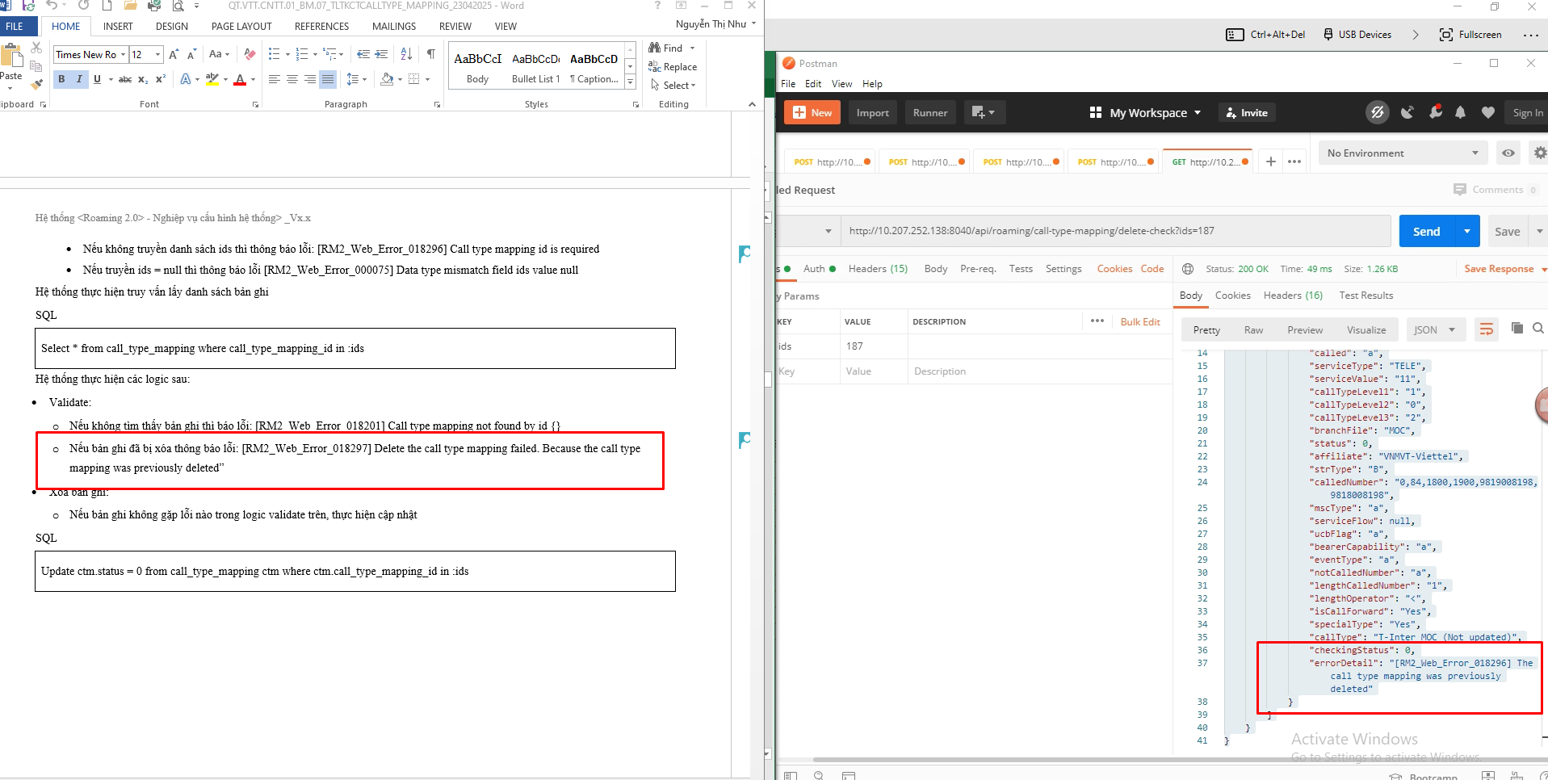This screenshot has width=1548, height=780.
Task: Click copy response to clipboard icon
Action: [1517, 328]
